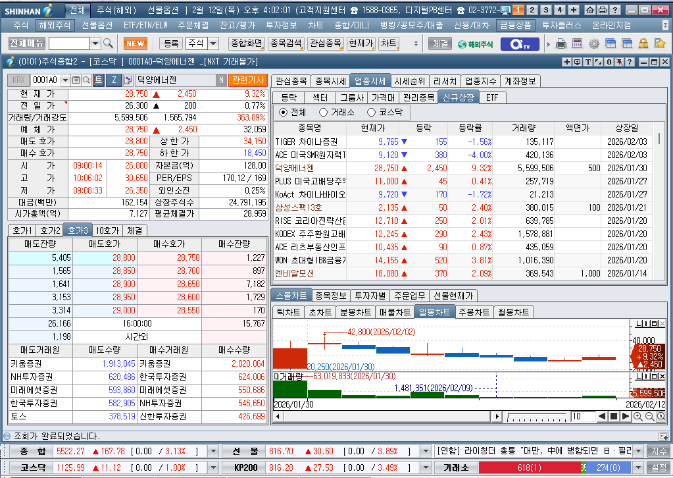Switch to virtual screen 2
Viewport: 673px width, 478px height.
point(532,10)
